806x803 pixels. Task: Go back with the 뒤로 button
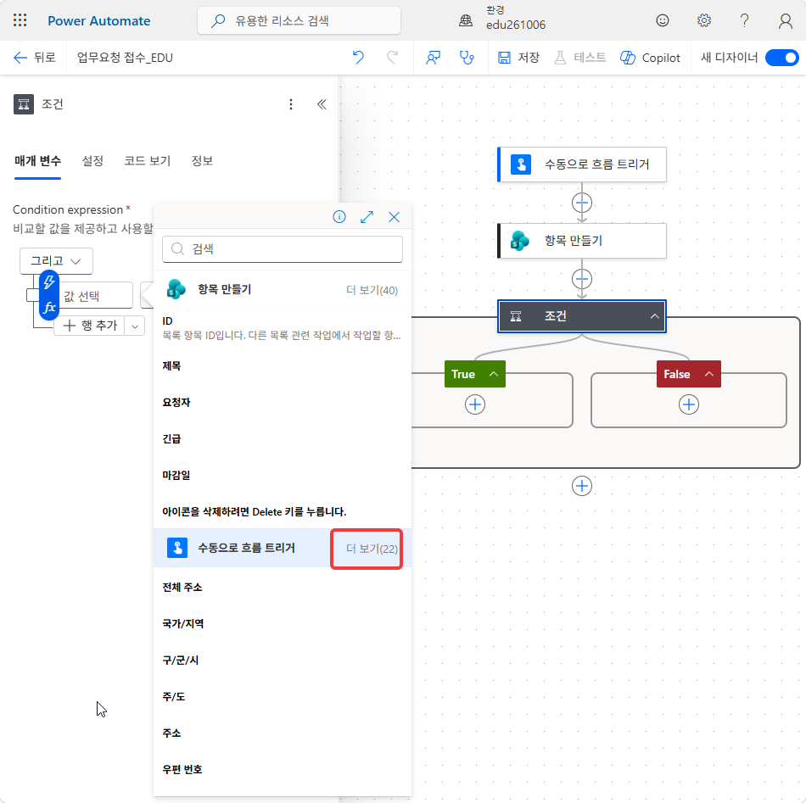click(34, 57)
